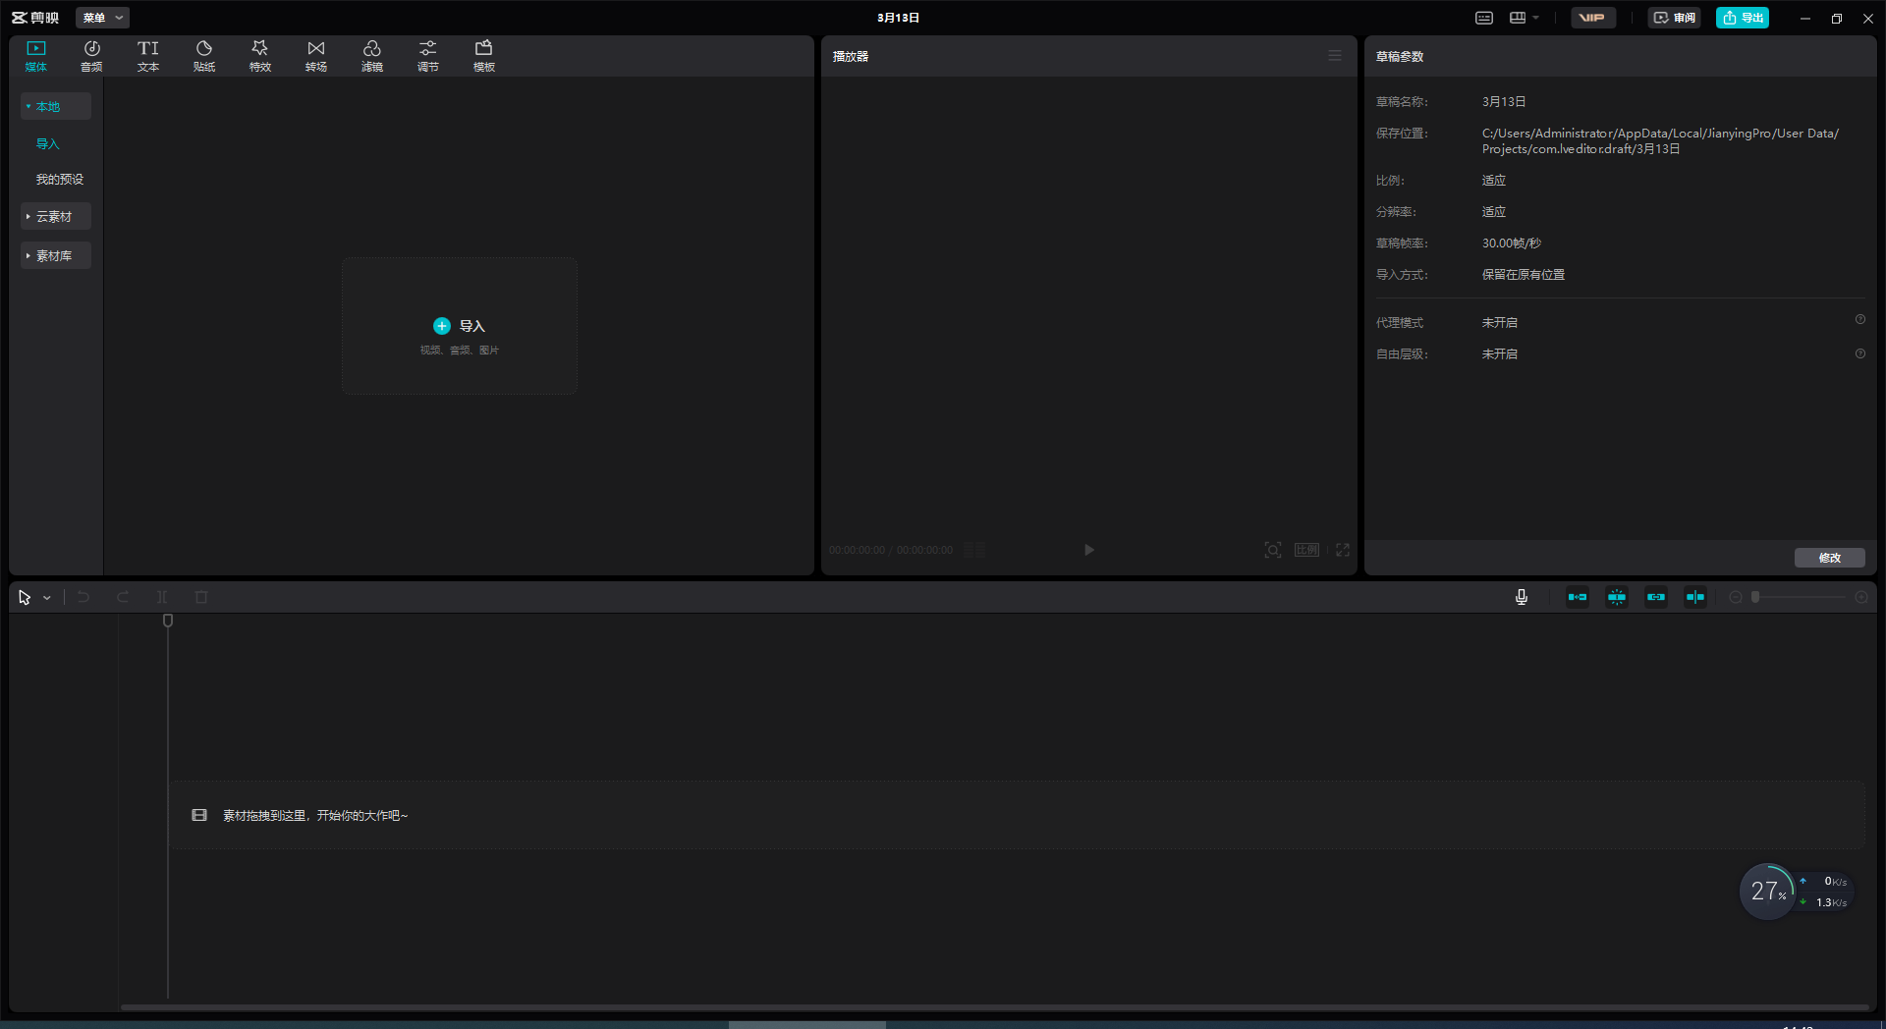The height and width of the screenshot is (1029, 1886).
Task: Click the player zoom-to-fit focus icon
Action: [x=1273, y=550]
